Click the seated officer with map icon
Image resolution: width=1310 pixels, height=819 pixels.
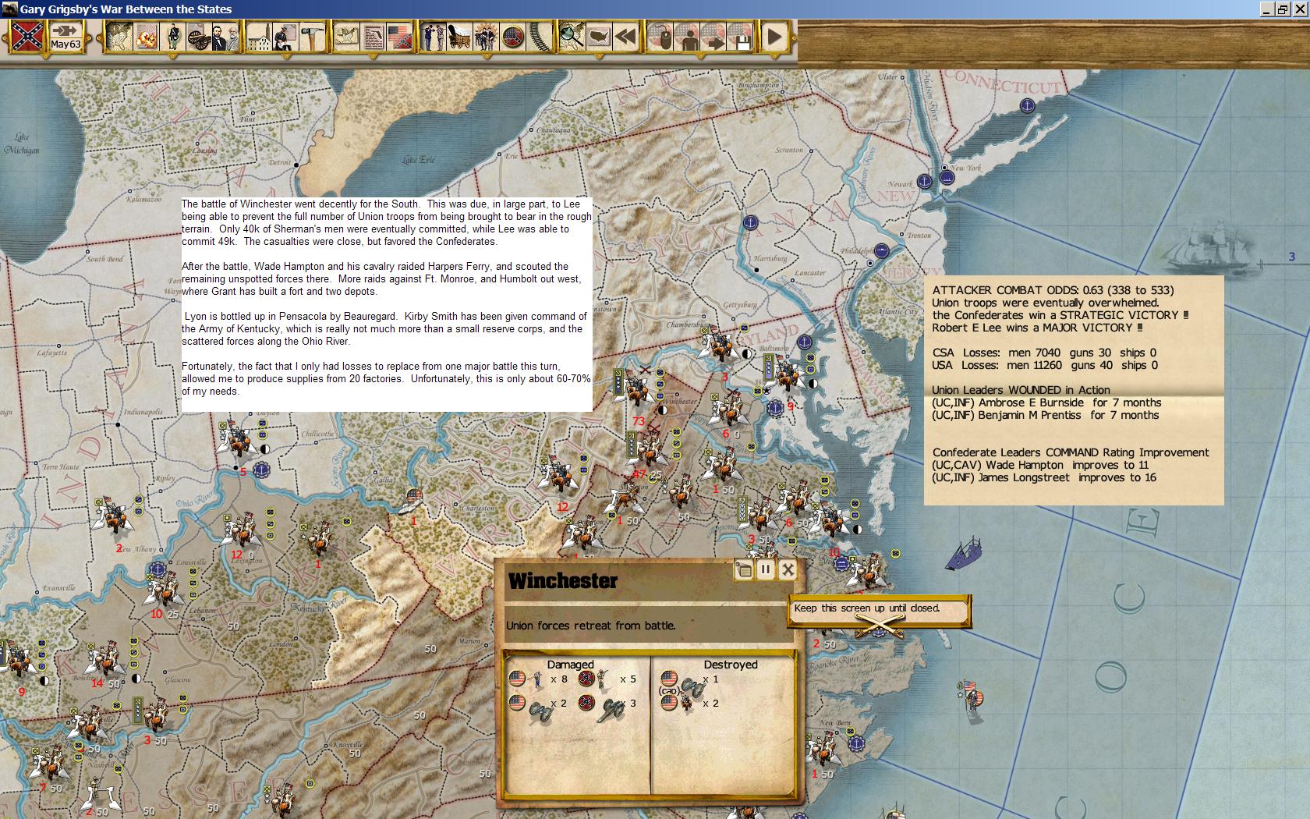286,36
